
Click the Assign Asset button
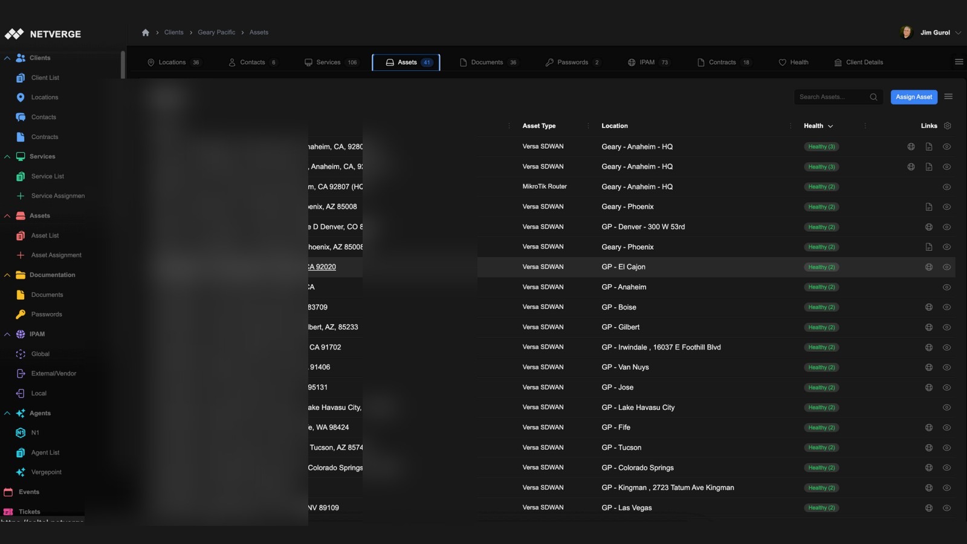point(913,97)
